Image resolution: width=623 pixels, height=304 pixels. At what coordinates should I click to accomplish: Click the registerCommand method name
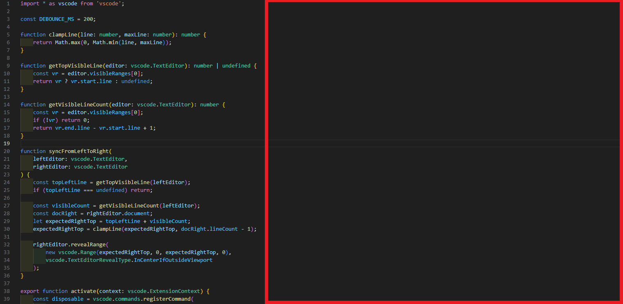[x=167, y=299]
